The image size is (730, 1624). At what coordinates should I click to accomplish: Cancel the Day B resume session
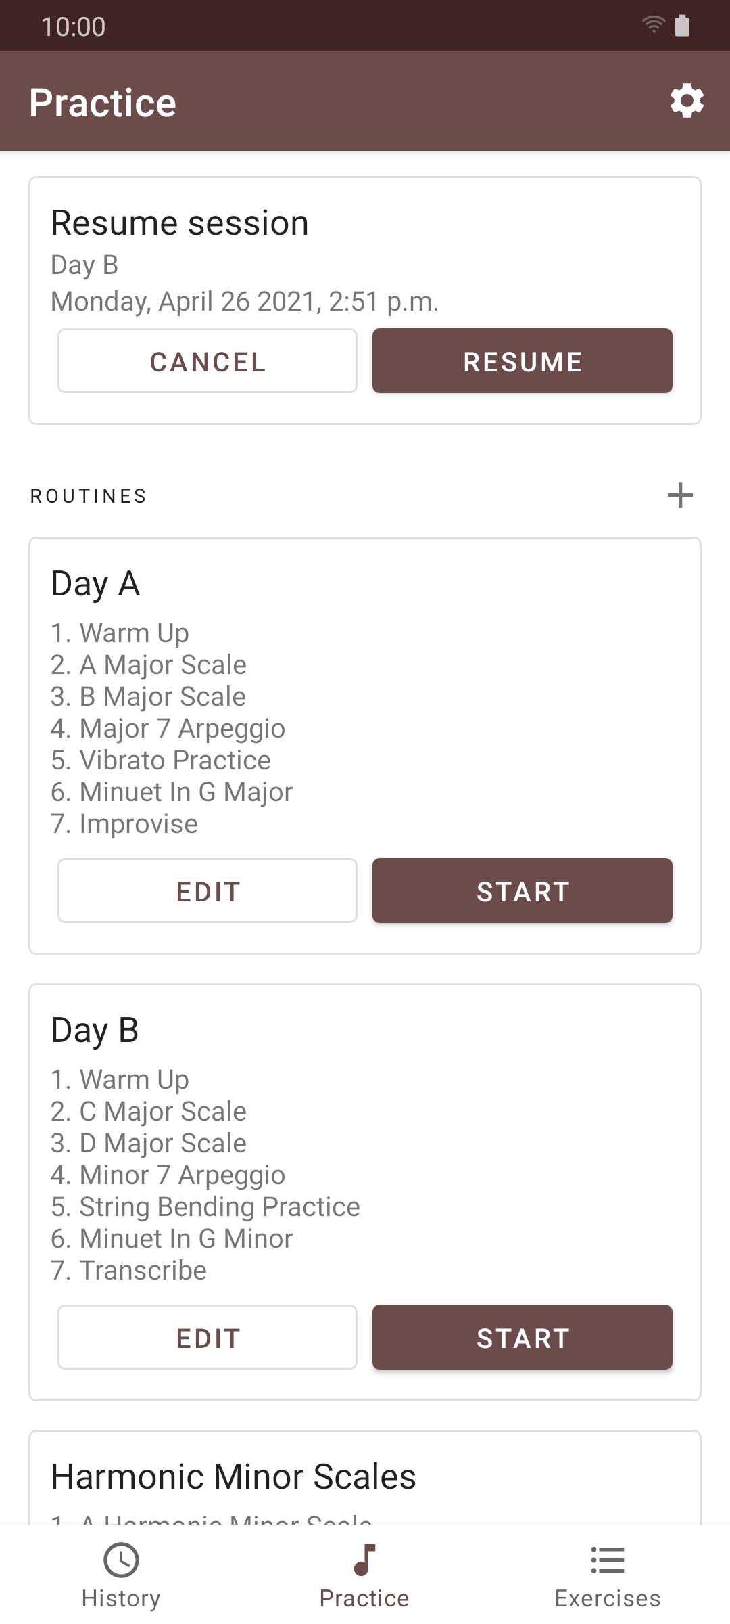point(208,361)
